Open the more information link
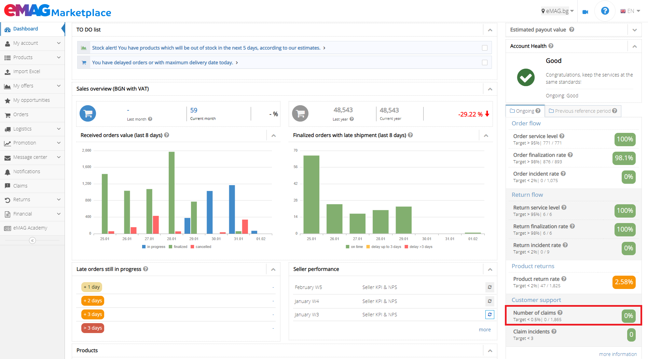 click(618, 354)
